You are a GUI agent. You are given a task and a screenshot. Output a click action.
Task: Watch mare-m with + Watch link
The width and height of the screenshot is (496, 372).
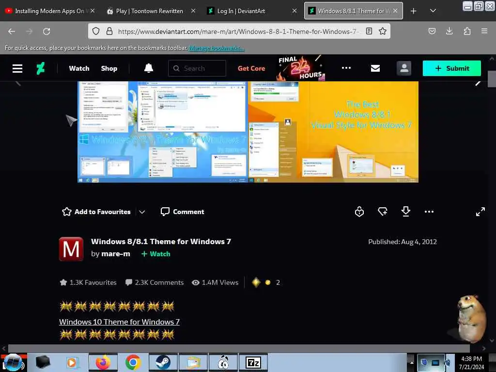155,254
